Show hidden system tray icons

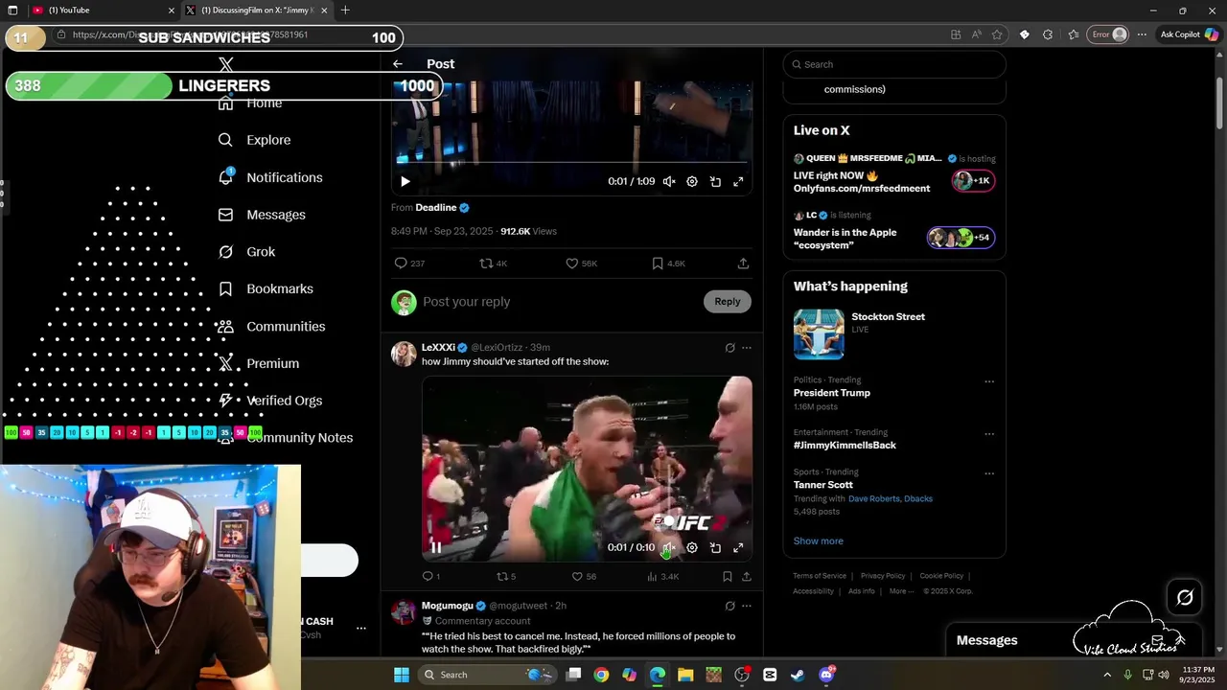[x=1107, y=675]
